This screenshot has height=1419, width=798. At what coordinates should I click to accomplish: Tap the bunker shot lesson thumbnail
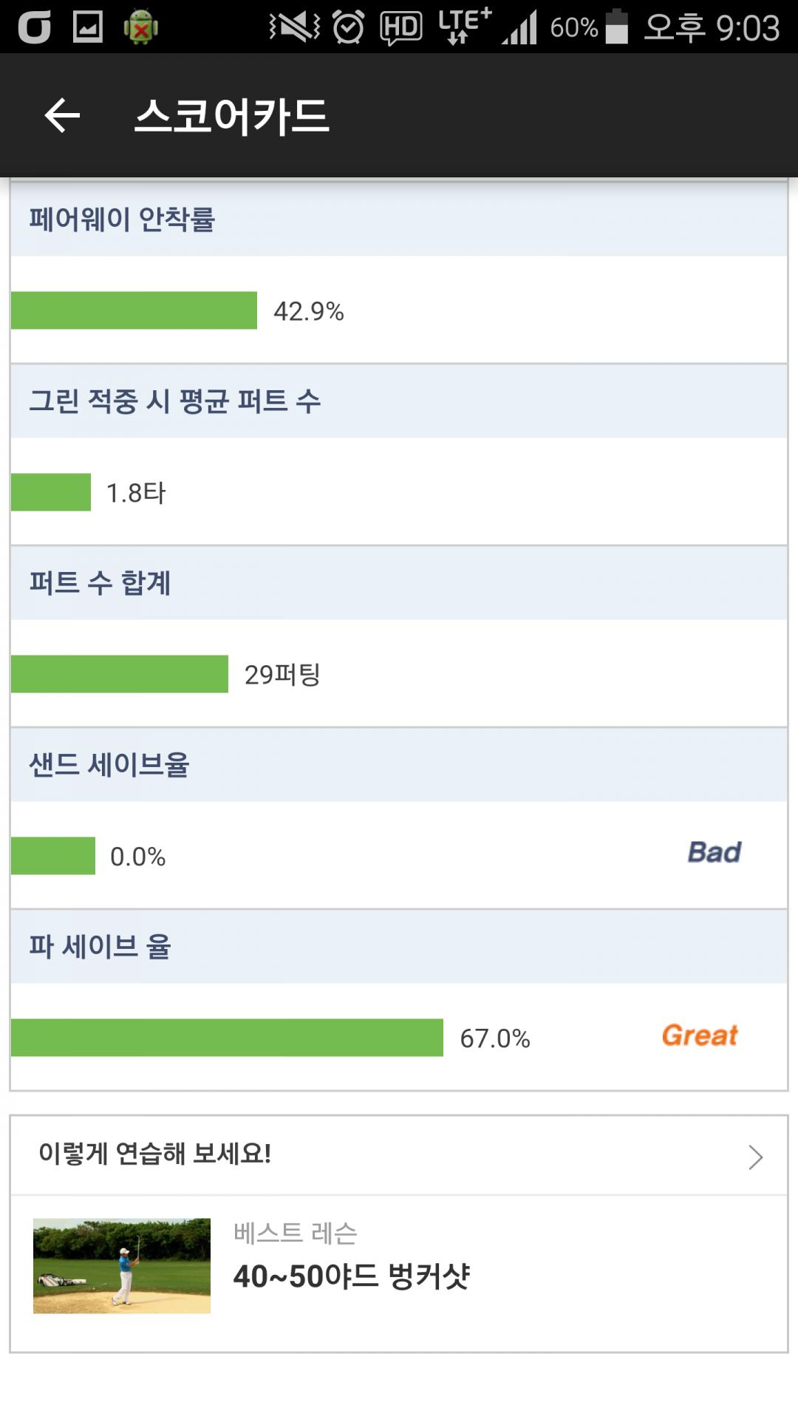(122, 1265)
